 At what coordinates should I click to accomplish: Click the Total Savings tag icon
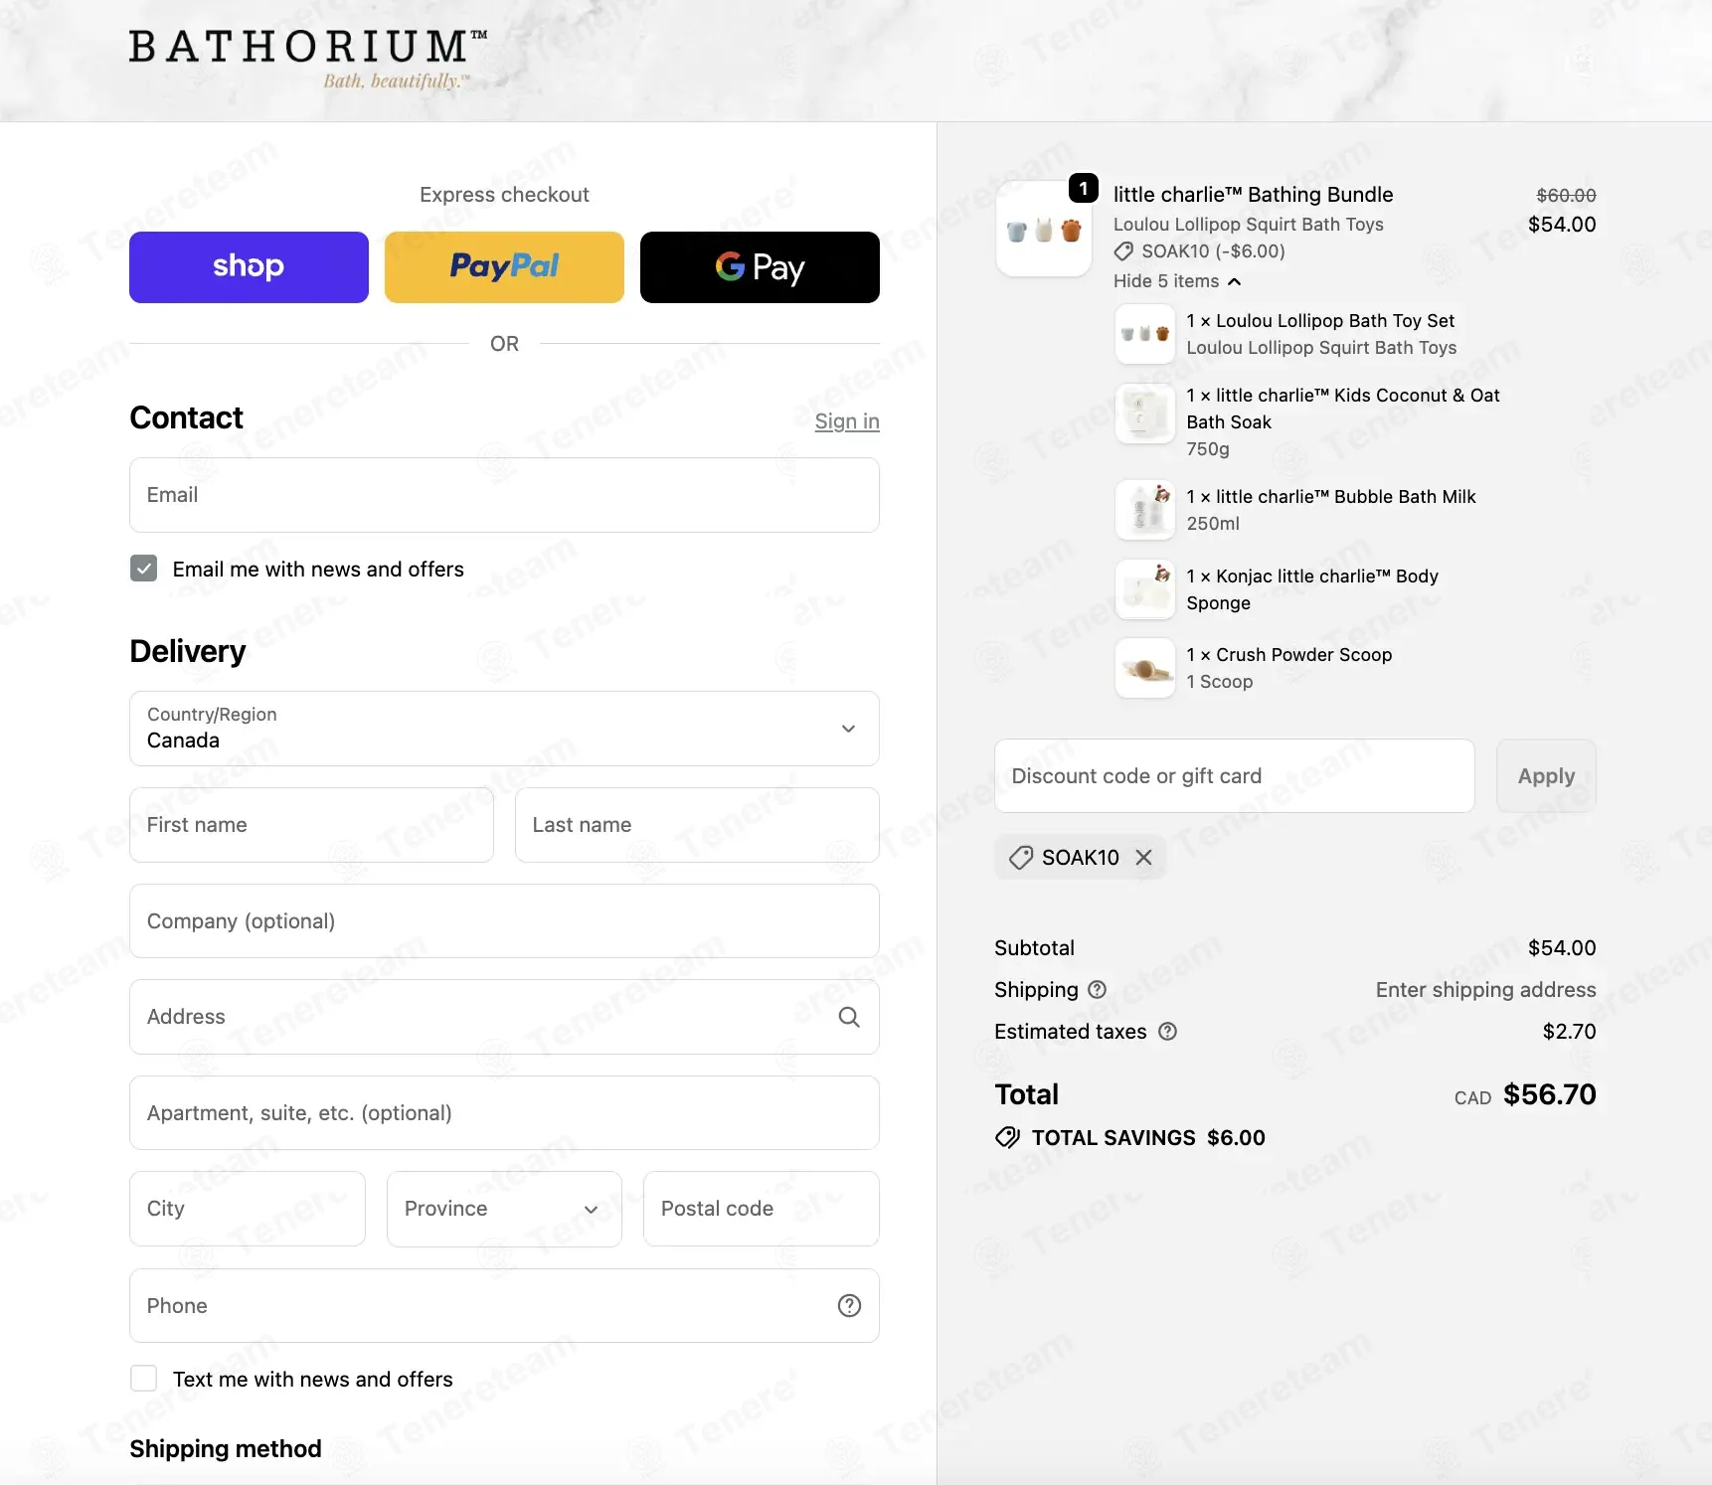click(1007, 1138)
